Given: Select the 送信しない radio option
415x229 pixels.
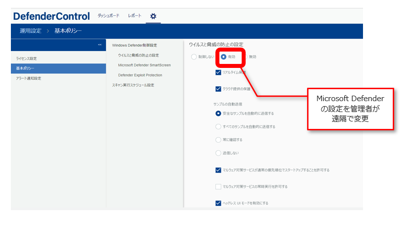Looking at the screenshot, I should [218, 153].
